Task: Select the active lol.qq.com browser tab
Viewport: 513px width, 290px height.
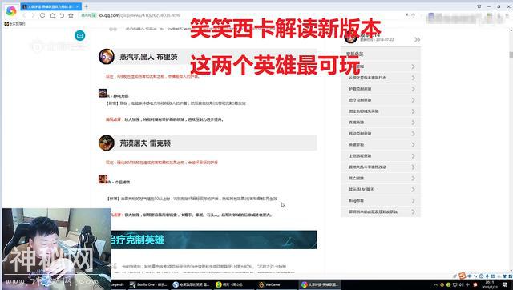Action: [50, 6]
